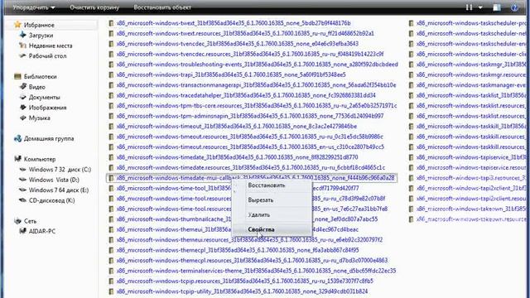530x298 pixels.
Task: Open the Windows 7 32 диск (C:) drive
Action: (60, 170)
